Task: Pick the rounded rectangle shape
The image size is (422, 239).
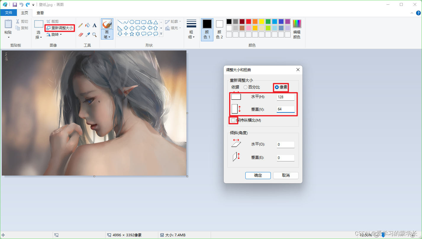Action: click(144, 22)
